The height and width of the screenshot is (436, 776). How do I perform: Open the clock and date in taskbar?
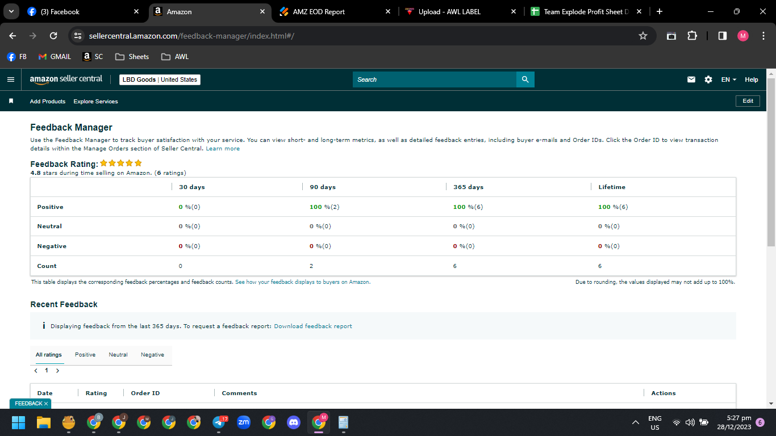coord(734,422)
